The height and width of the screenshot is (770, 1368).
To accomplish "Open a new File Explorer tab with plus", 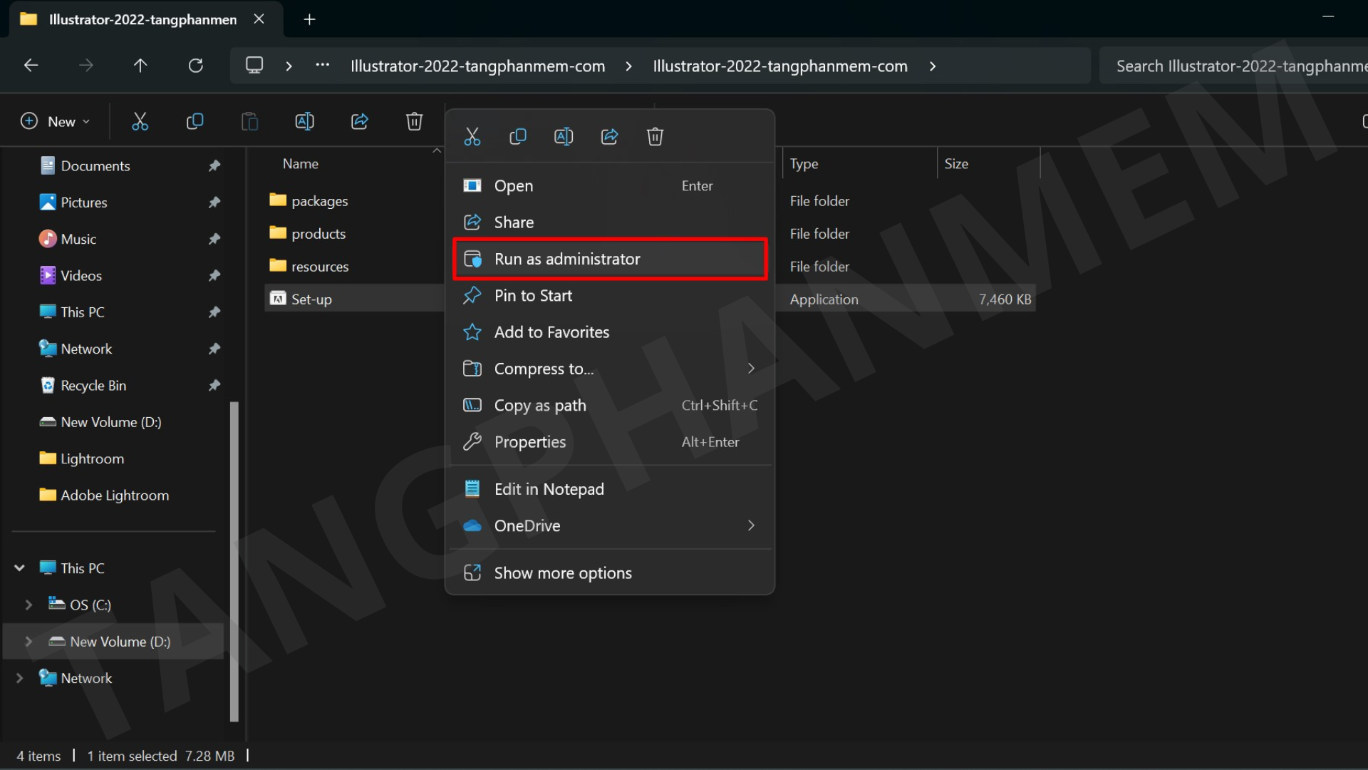I will [309, 19].
